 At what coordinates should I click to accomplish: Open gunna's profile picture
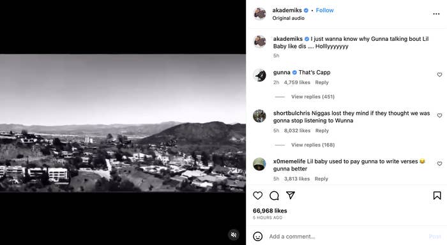pyautogui.click(x=259, y=75)
